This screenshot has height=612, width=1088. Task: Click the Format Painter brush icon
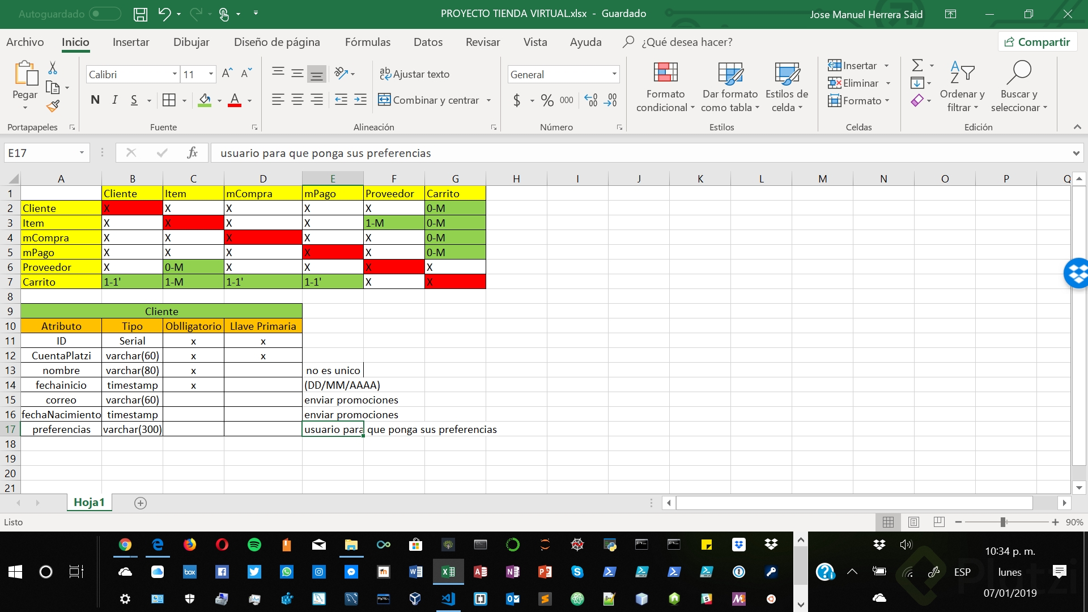point(53,106)
